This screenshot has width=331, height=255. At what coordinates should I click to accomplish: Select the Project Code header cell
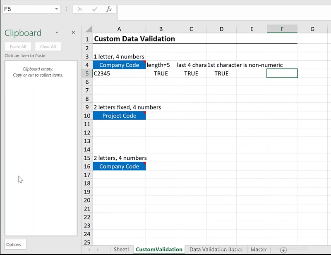click(119, 116)
